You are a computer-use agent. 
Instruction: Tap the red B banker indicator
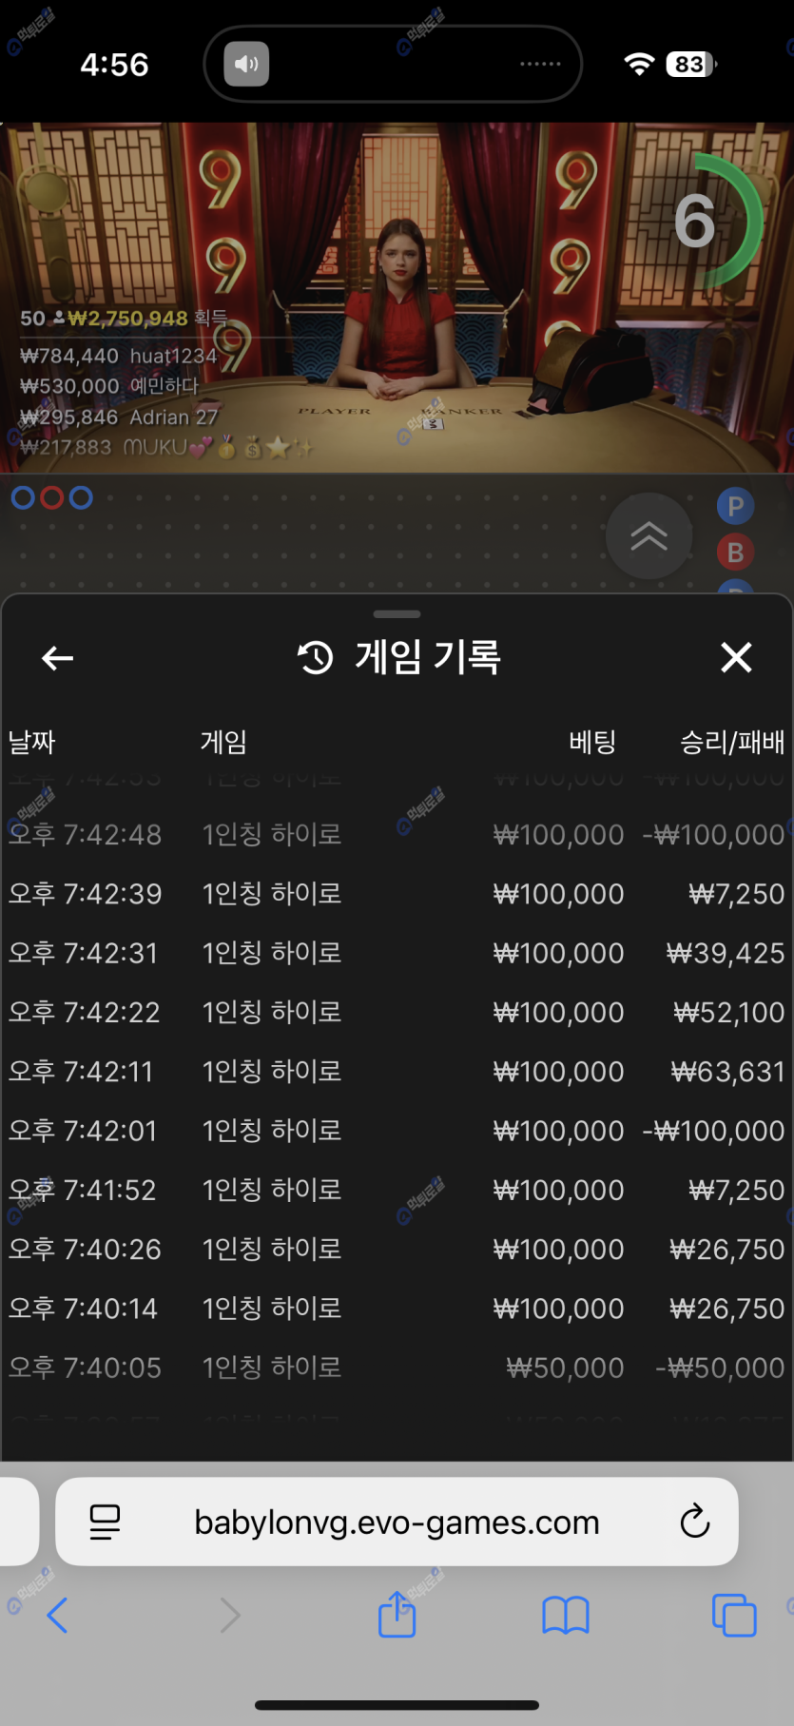click(735, 553)
